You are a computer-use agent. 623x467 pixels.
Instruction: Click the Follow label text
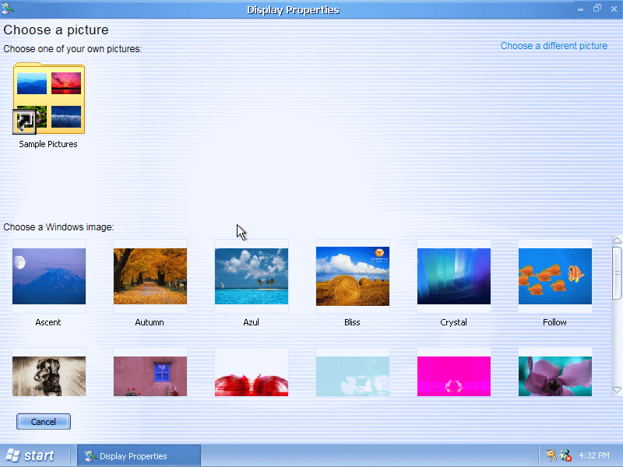[554, 322]
